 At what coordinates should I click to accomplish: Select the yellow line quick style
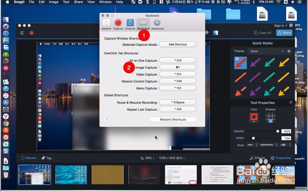(x=284, y=77)
